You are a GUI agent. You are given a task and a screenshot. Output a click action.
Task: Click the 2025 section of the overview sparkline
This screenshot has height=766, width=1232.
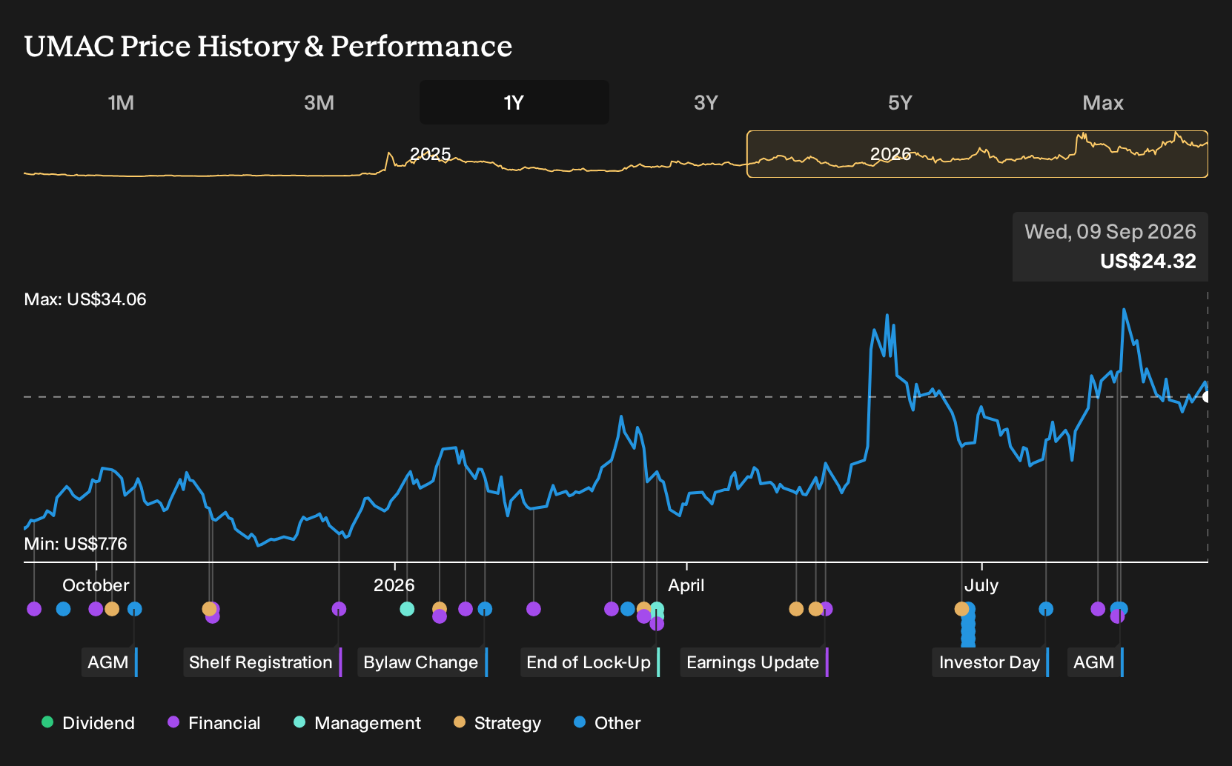(x=430, y=154)
